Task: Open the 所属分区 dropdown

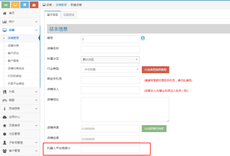Action: coord(110,59)
